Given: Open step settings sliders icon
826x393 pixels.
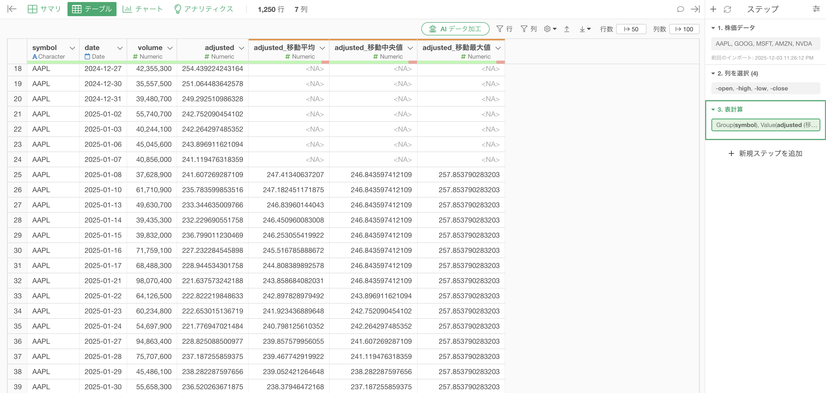Looking at the screenshot, I should [816, 9].
